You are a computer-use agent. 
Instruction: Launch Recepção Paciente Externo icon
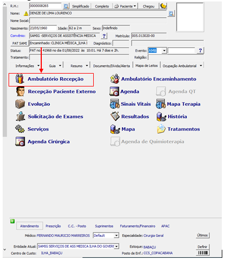(x=20, y=91)
